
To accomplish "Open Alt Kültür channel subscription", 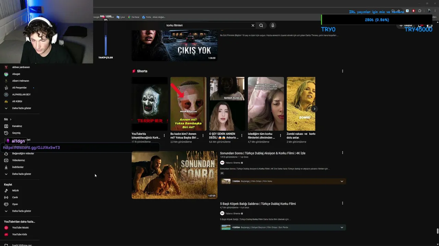I will [x=17, y=101].
